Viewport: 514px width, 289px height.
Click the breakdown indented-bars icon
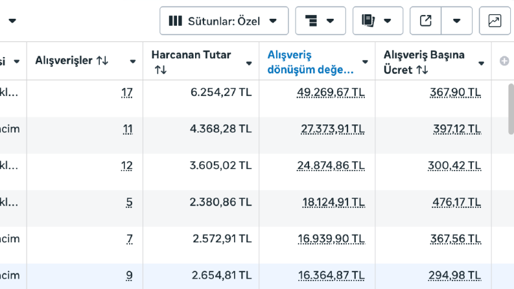tap(311, 21)
